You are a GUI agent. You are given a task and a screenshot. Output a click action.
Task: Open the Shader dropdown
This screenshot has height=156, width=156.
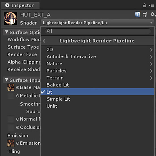[97, 23]
